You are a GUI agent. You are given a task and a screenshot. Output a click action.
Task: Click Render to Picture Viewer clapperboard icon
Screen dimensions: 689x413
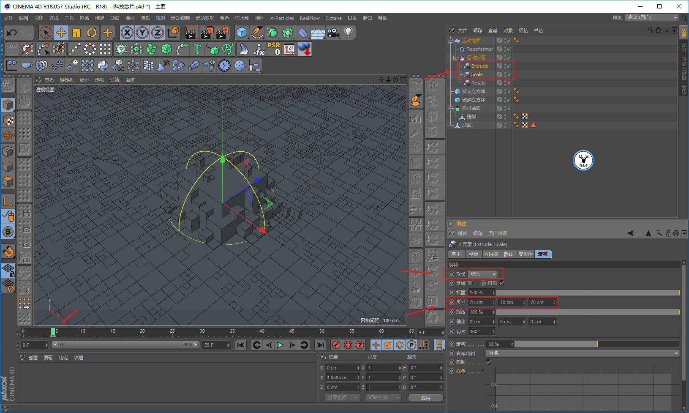[207, 33]
